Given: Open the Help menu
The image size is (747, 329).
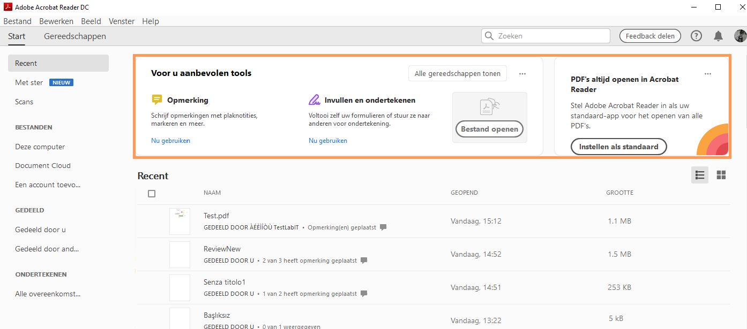Looking at the screenshot, I should 151,21.
